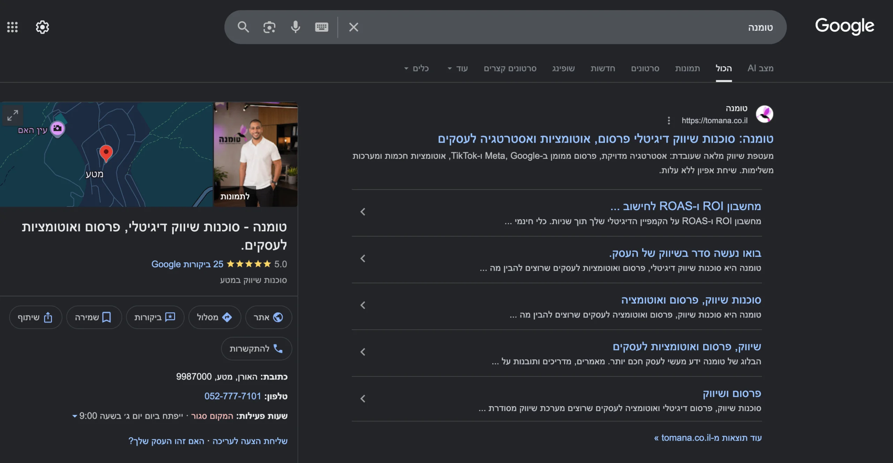Open the פרסום ושיווק sitelink
Screen dimensions: 893x463
(732, 393)
